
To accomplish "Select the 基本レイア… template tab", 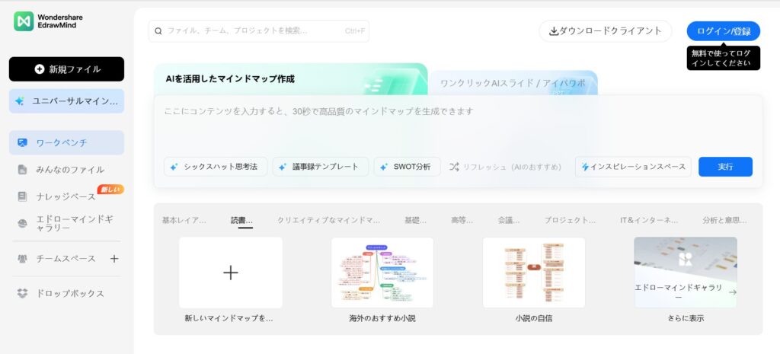I will tap(184, 220).
